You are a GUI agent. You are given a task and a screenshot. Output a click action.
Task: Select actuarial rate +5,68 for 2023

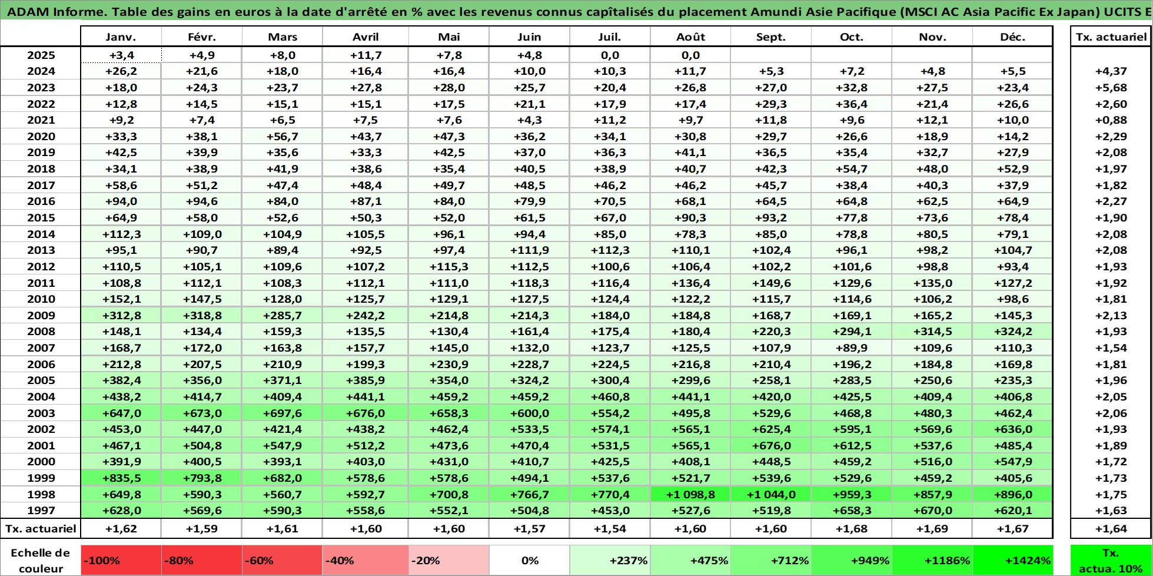(x=1111, y=88)
